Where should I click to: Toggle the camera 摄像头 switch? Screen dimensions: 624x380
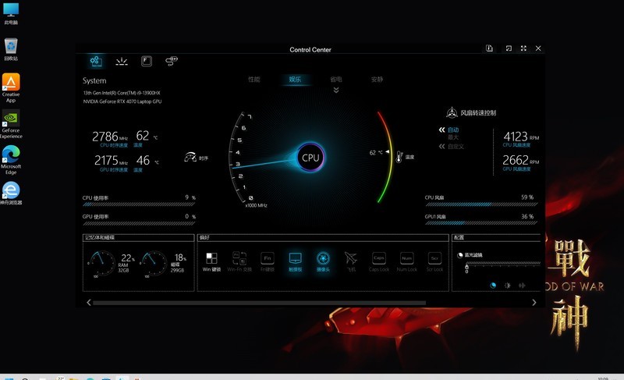(x=323, y=261)
